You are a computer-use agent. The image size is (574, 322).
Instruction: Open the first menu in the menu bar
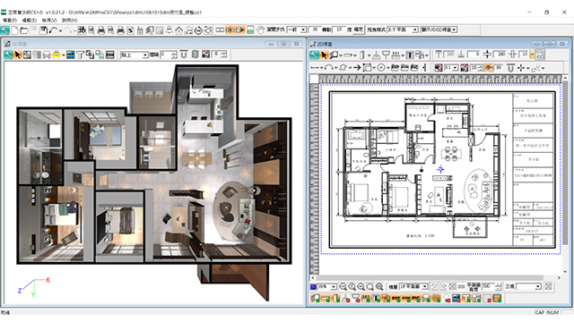(10, 21)
